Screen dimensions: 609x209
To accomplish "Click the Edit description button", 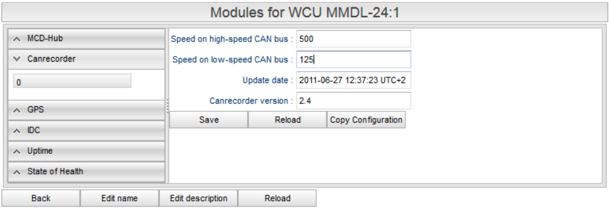I will (198, 198).
